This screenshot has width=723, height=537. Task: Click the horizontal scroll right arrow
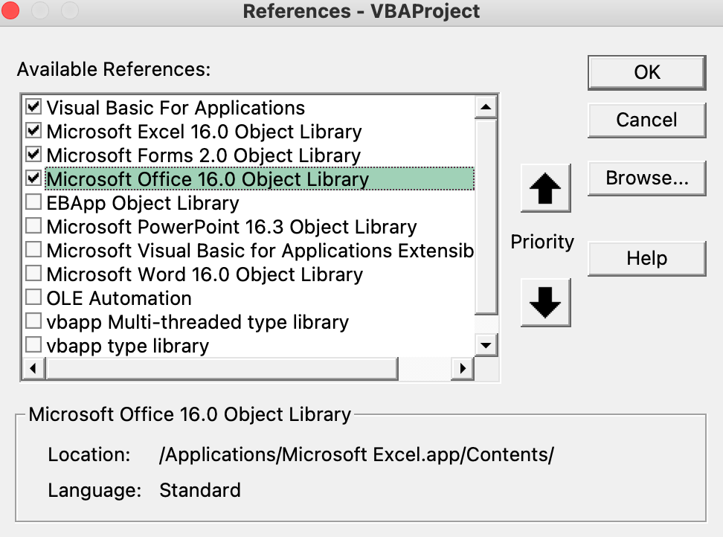coord(463,368)
